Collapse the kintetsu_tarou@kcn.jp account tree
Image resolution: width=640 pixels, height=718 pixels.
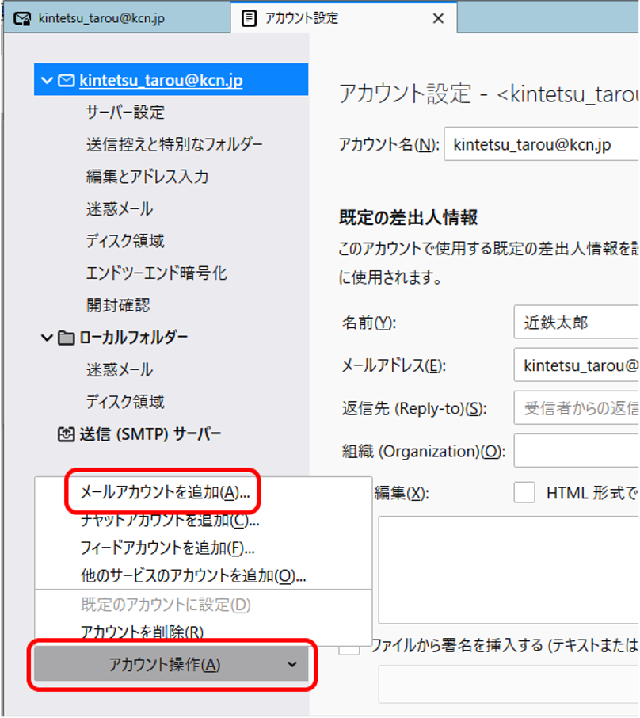pos(48,79)
